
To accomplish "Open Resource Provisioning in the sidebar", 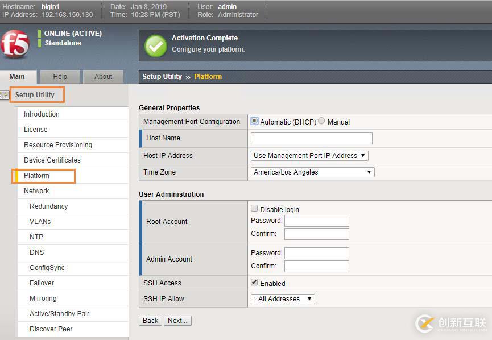I will pyautogui.click(x=58, y=145).
